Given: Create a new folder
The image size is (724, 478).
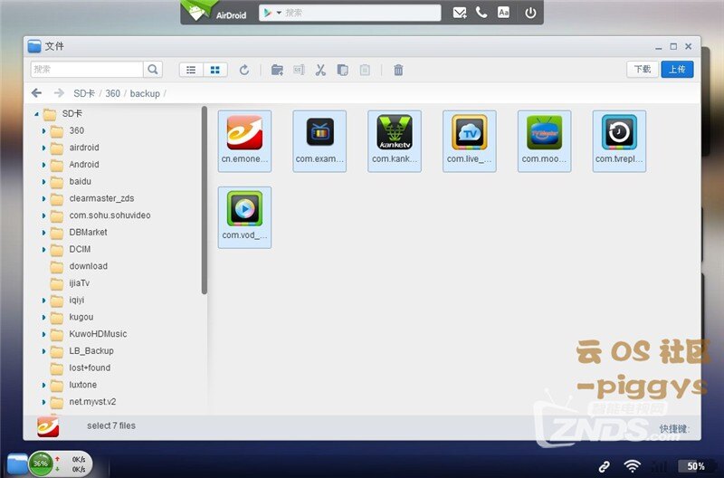Looking at the screenshot, I should [x=277, y=70].
